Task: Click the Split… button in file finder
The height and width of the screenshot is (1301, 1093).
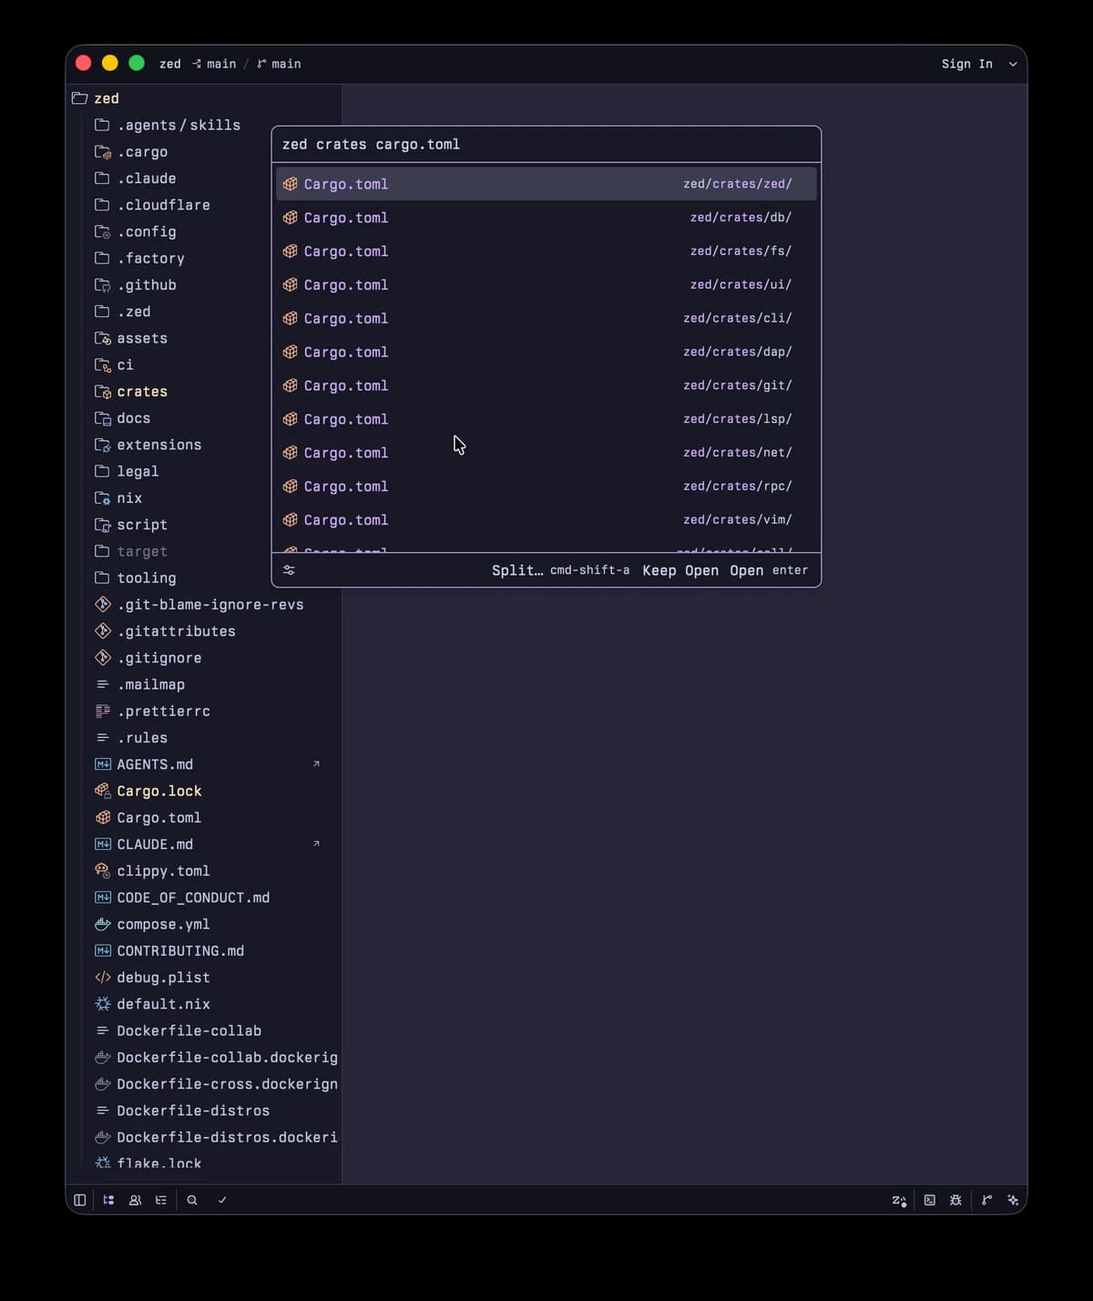Action: click(560, 570)
